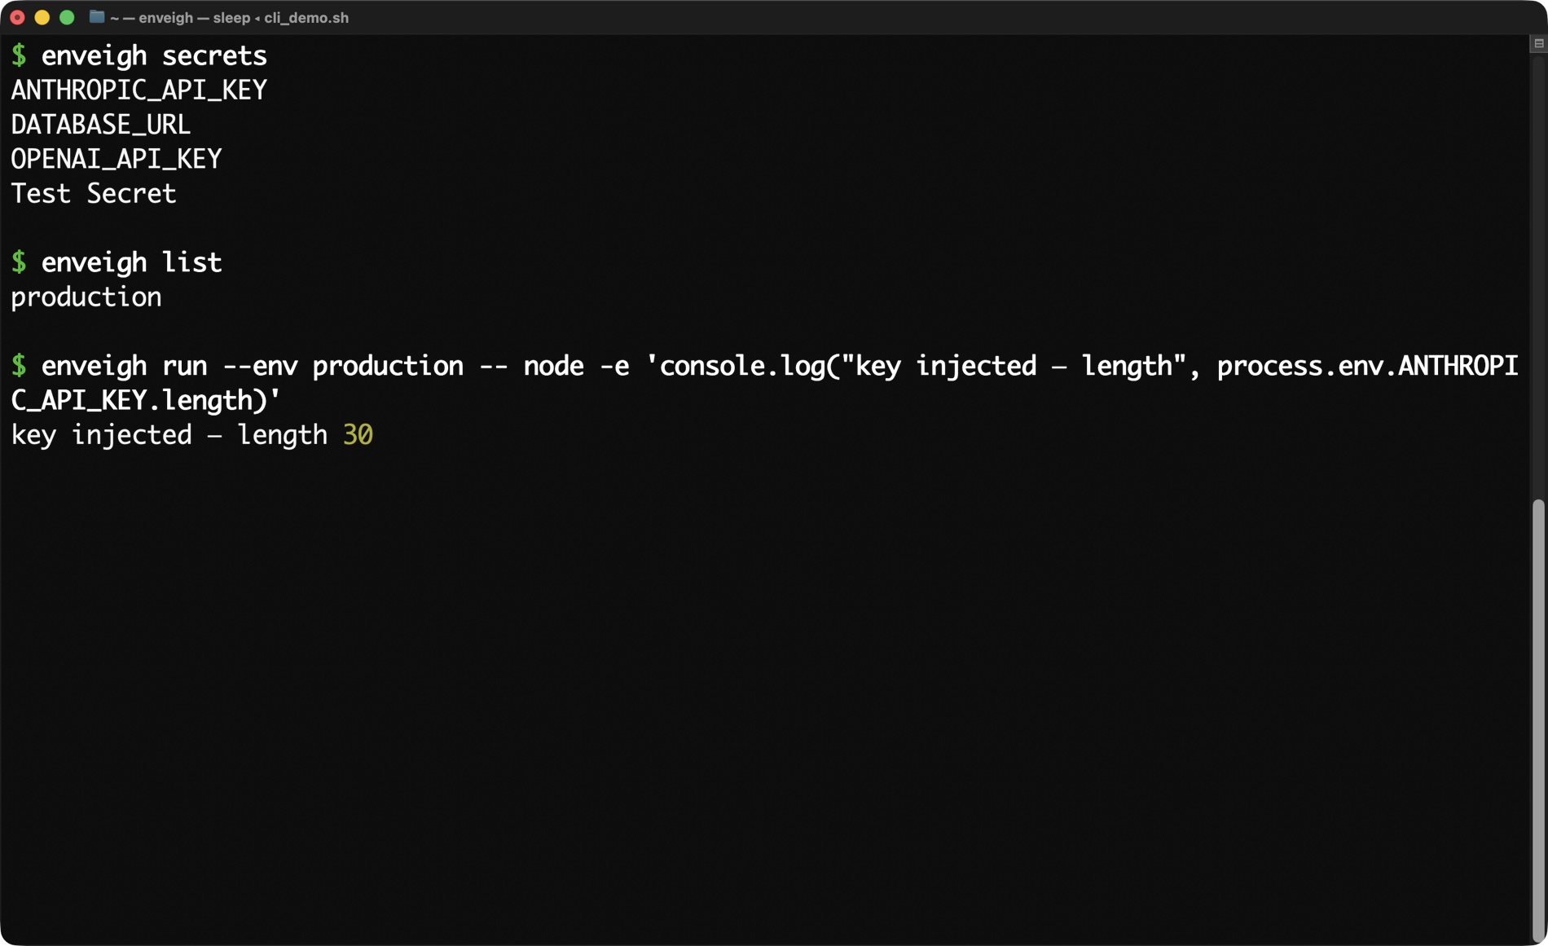Click the folder proxy icon in title bar
The width and height of the screenshot is (1548, 946).
(97, 17)
